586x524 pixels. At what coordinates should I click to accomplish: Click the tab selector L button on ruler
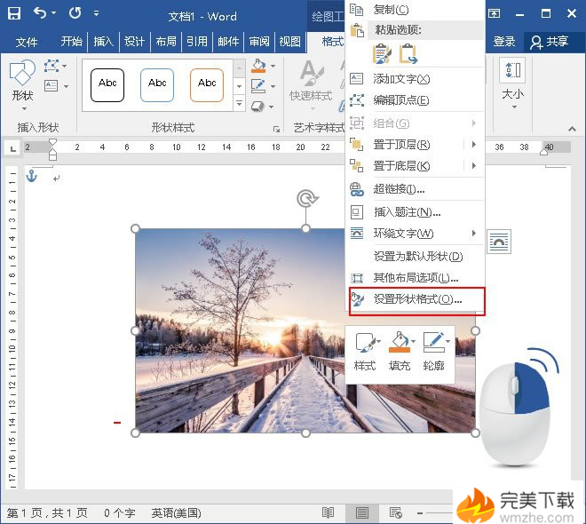point(13,148)
